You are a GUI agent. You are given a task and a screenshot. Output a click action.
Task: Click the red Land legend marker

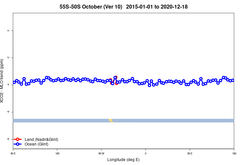(x=17, y=139)
